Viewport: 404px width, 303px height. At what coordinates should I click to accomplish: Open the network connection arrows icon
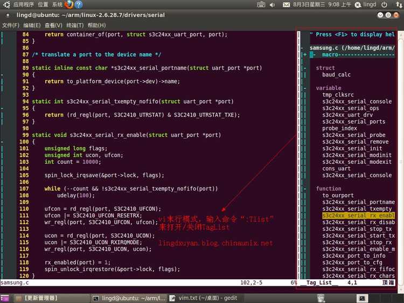(399, 4)
